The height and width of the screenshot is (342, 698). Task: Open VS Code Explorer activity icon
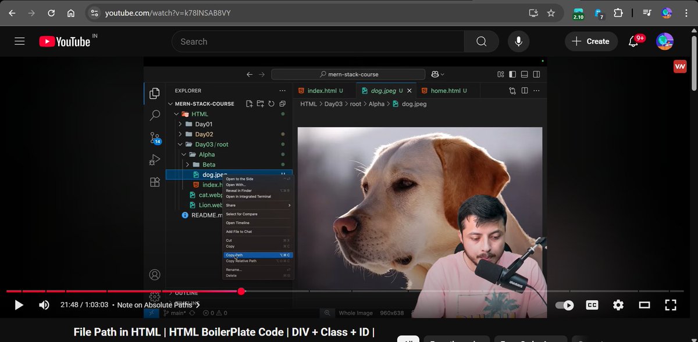(155, 93)
